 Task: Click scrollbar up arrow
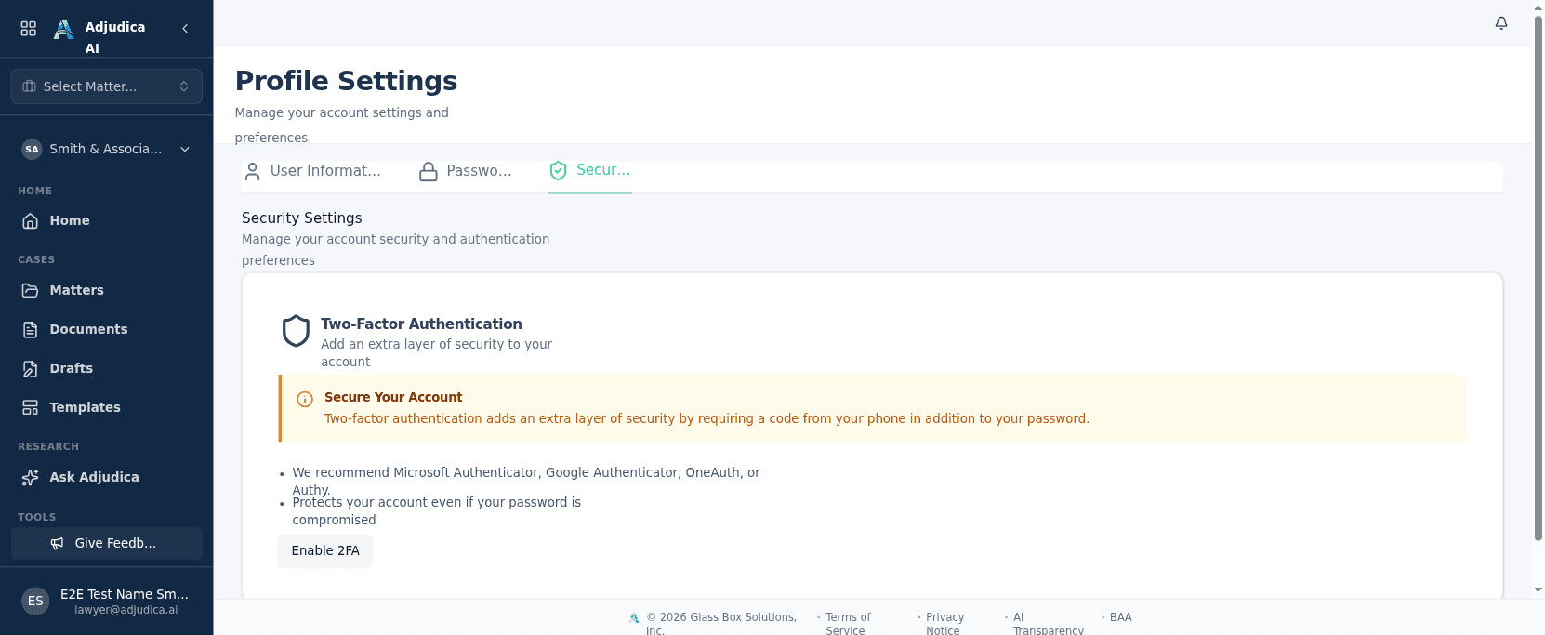pos(1538,7)
